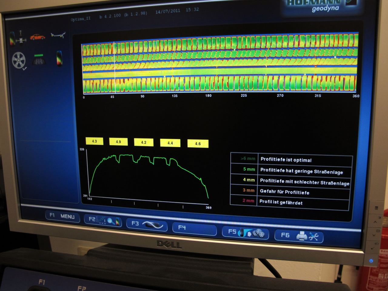Open the F1 MENU
This screenshot has width=388, height=291.
click(x=62, y=216)
